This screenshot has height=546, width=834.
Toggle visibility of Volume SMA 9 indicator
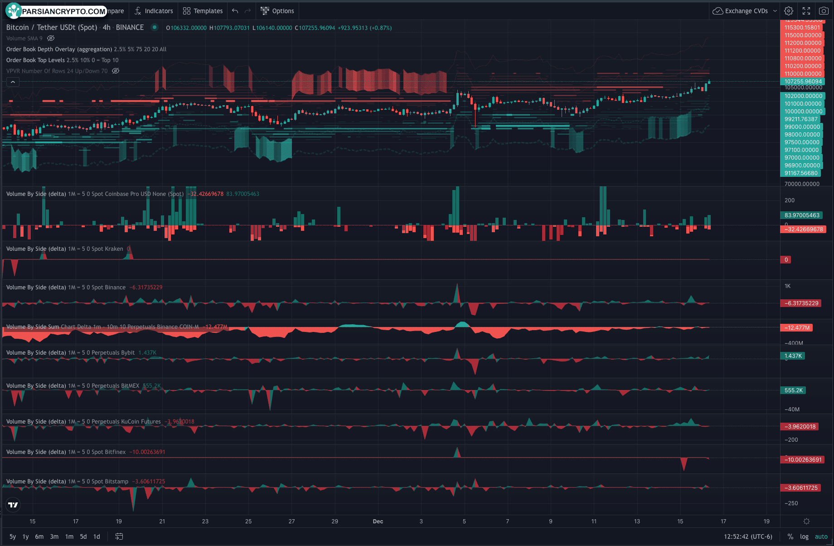pyautogui.click(x=51, y=39)
